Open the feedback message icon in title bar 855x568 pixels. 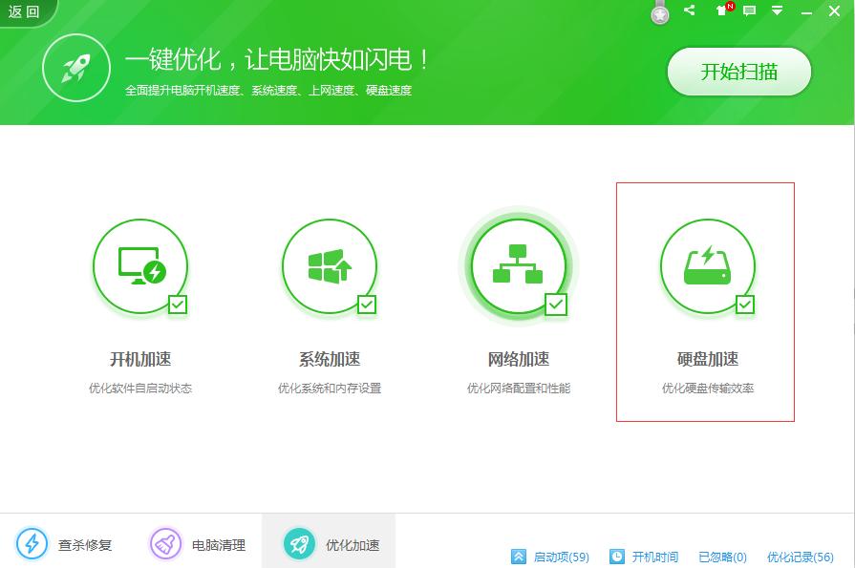[751, 11]
